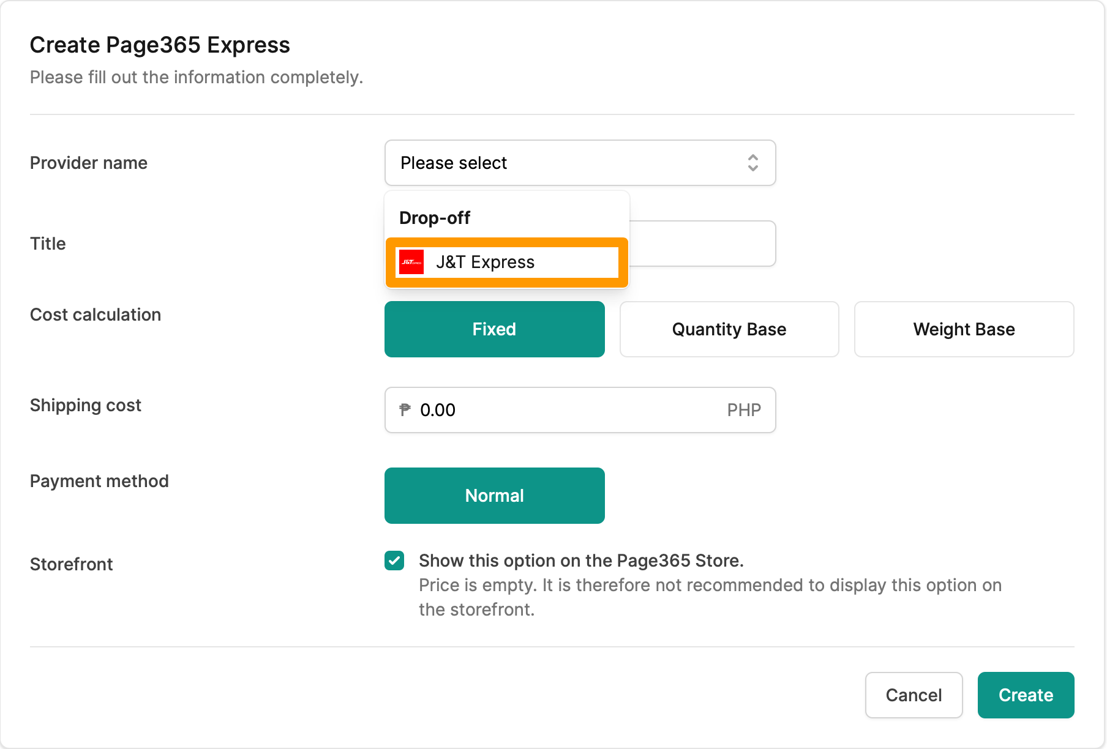Click the Provider name field label
Image resolution: width=1107 pixels, height=749 pixels.
89,163
